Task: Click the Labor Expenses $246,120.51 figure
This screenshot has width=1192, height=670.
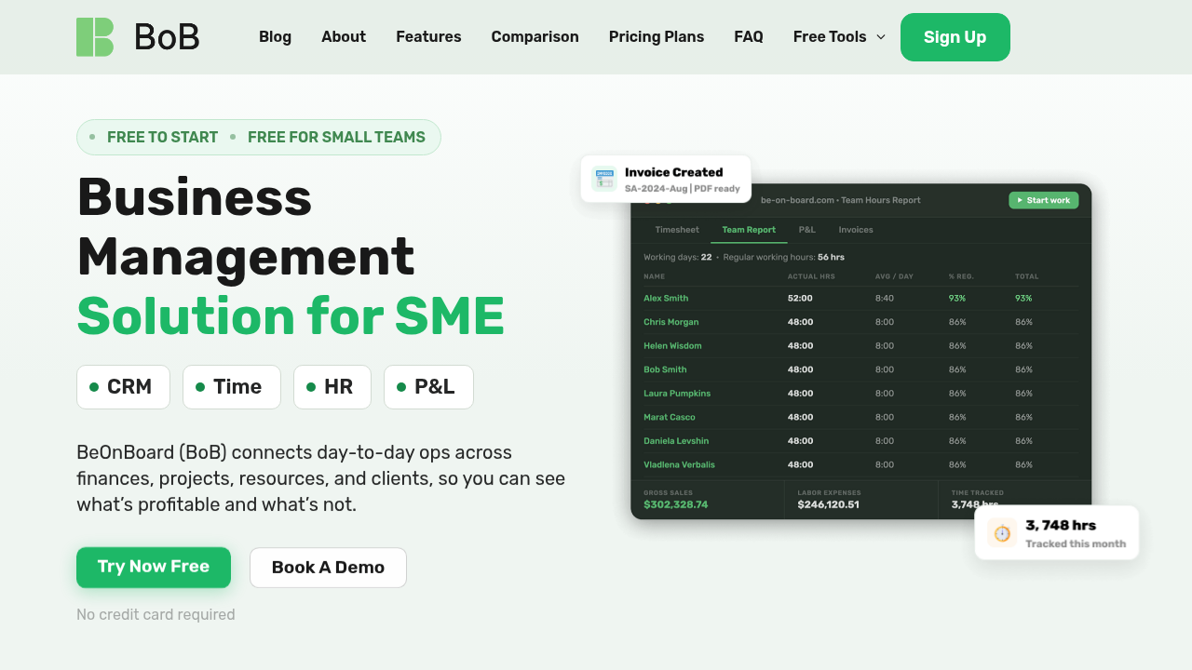Action: point(829,504)
